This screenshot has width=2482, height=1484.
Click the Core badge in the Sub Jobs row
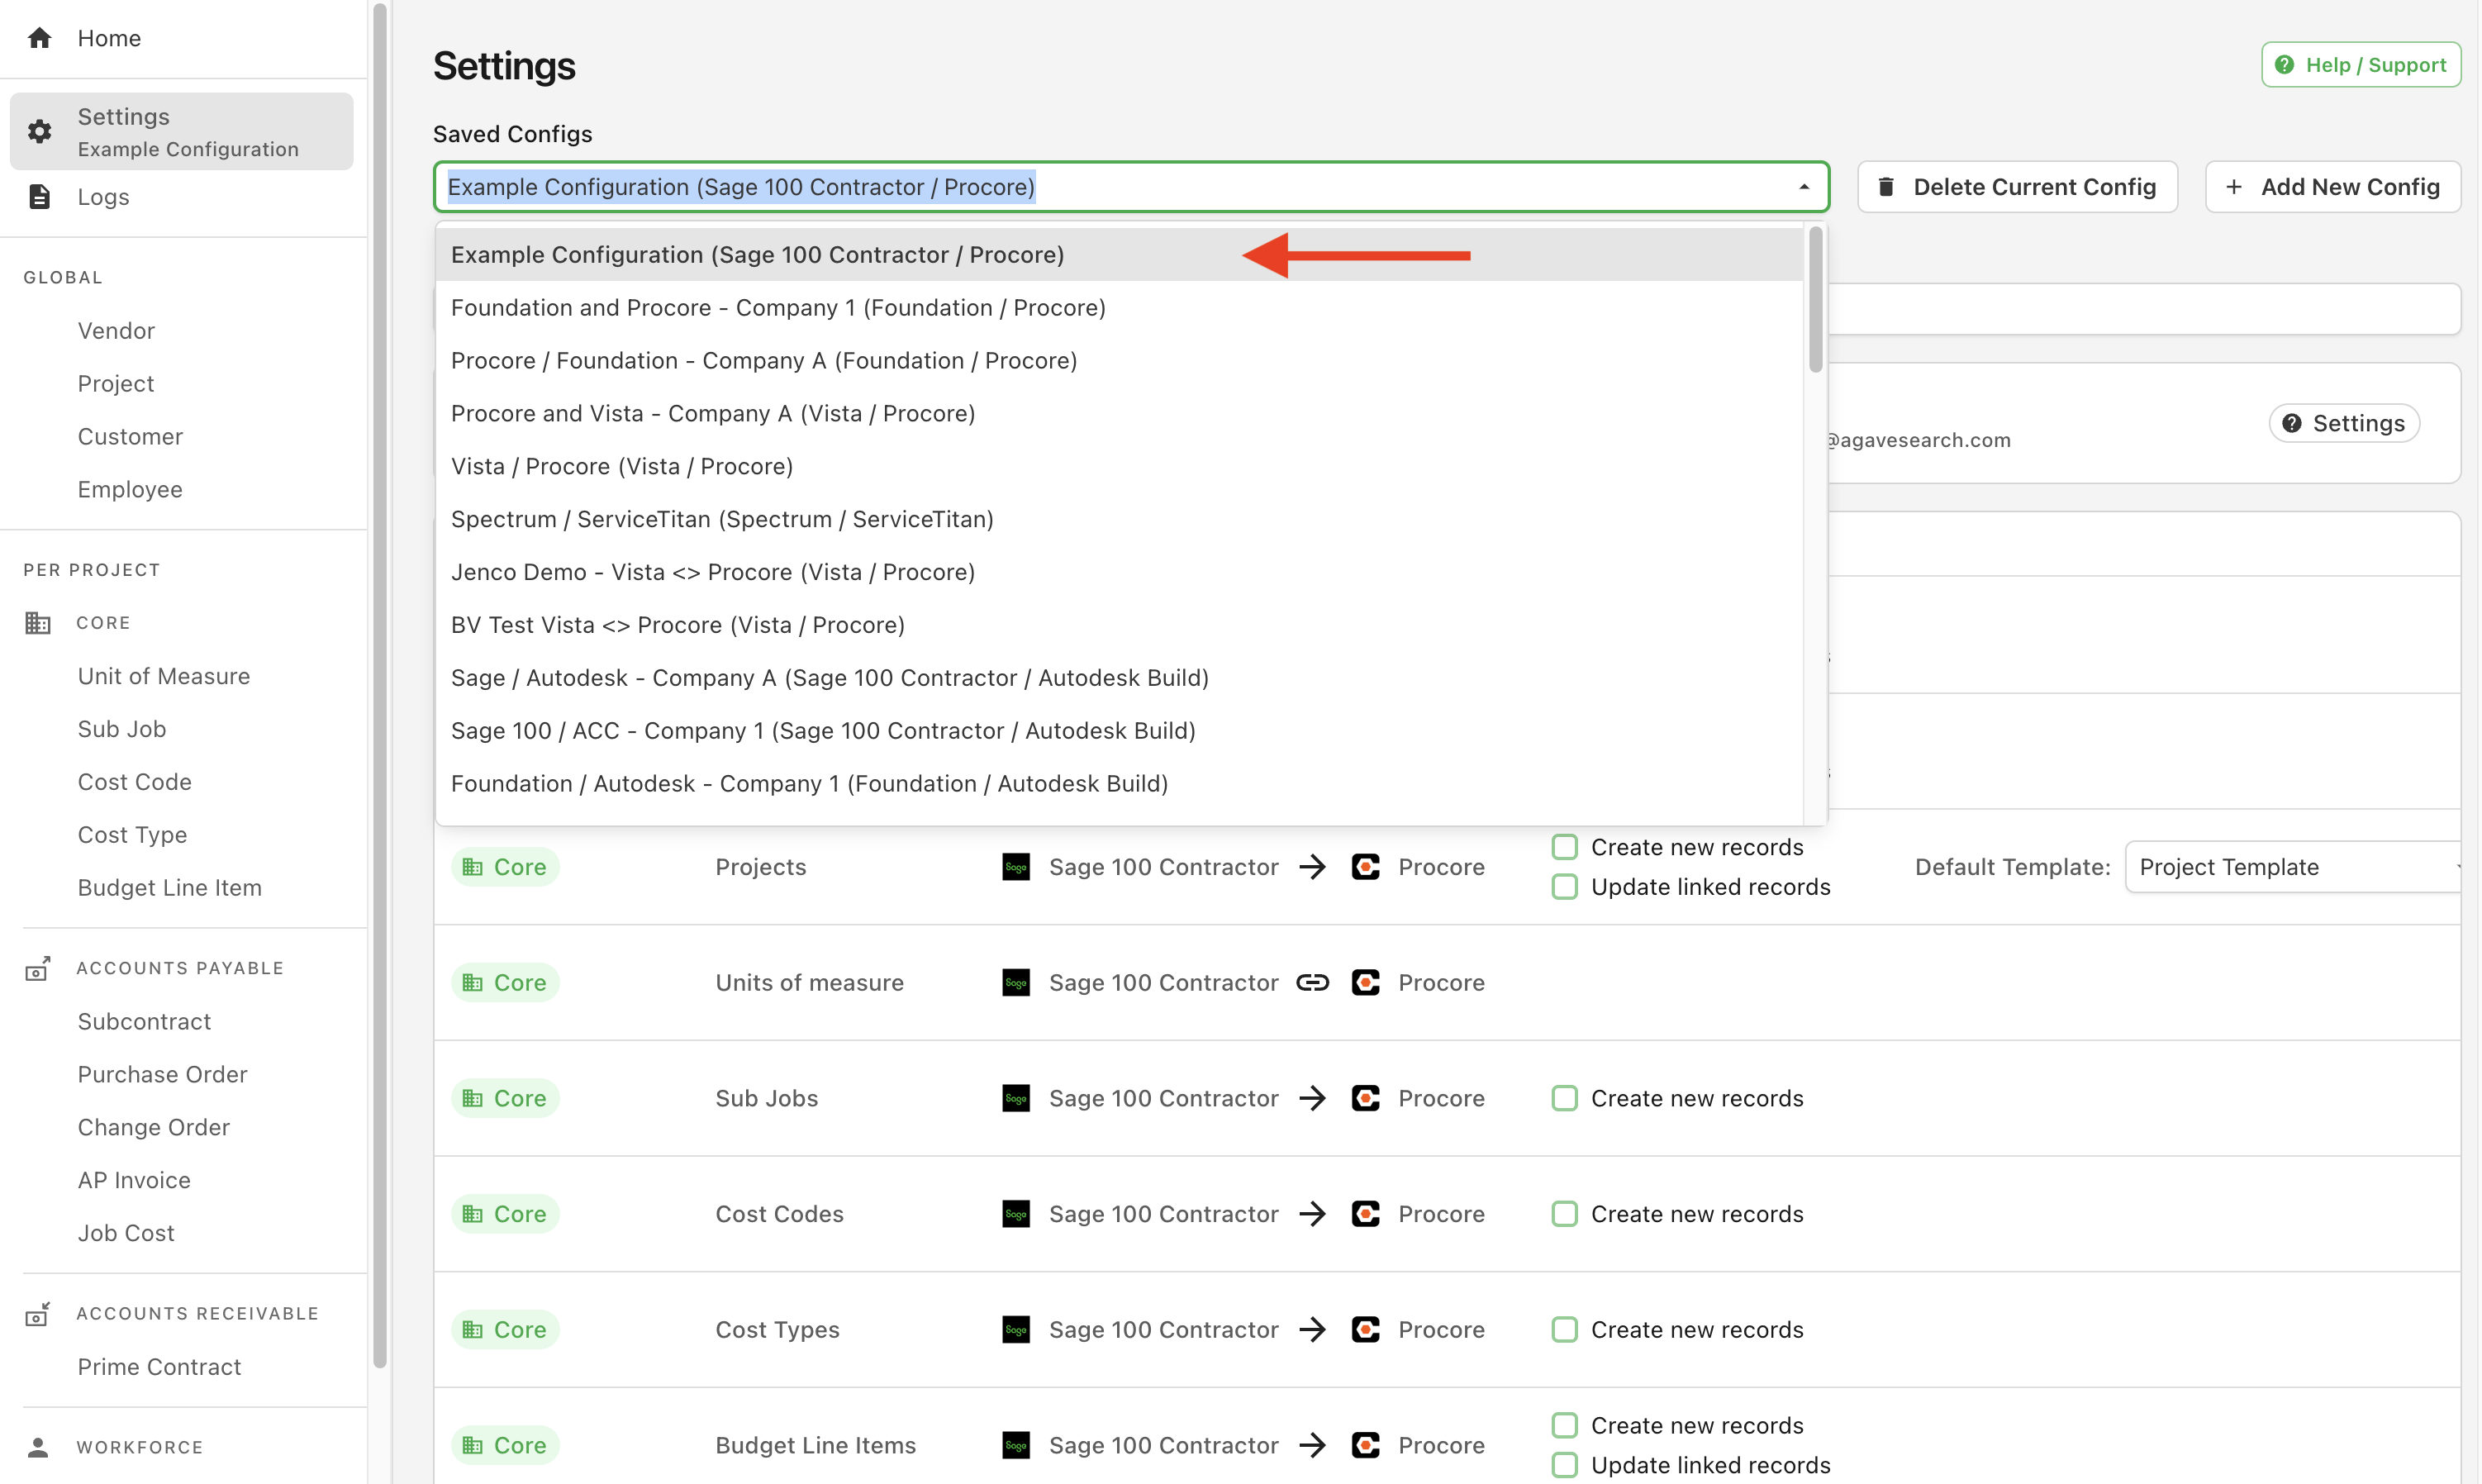505,1098
